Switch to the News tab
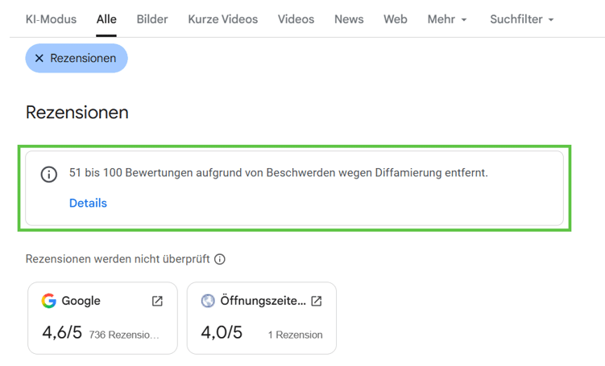 point(349,19)
